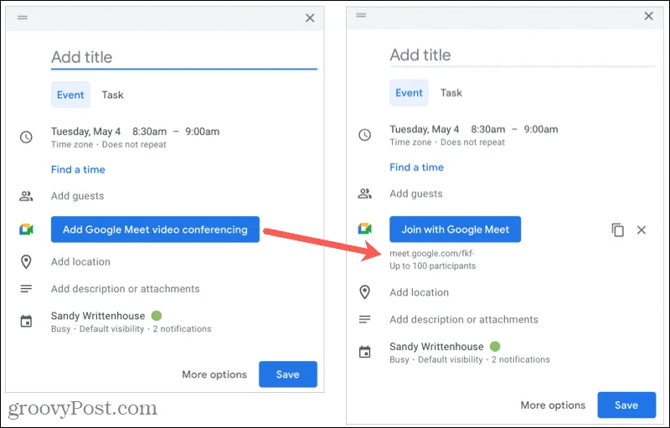Click the drag handle icon in the left dialog
This screenshot has height=428, width=670.
coord(23,18)
